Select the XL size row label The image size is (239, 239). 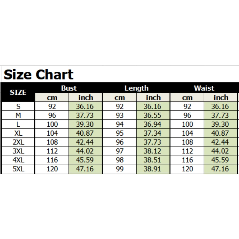point(18,133)
